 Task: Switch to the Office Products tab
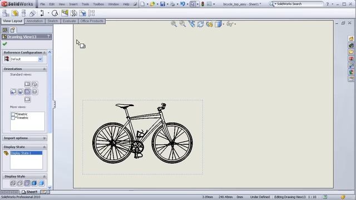(92, 21)
